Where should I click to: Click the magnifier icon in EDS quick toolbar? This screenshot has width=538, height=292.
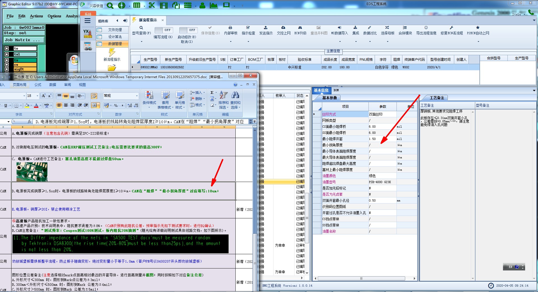click(110, 5)
